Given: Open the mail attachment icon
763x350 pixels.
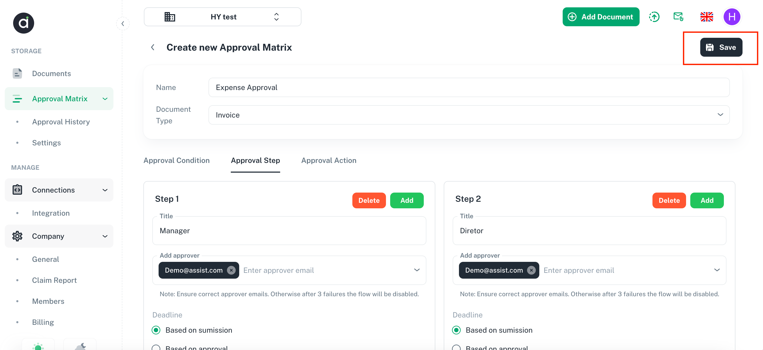Looking at the screenshot, I should (678, 17).
